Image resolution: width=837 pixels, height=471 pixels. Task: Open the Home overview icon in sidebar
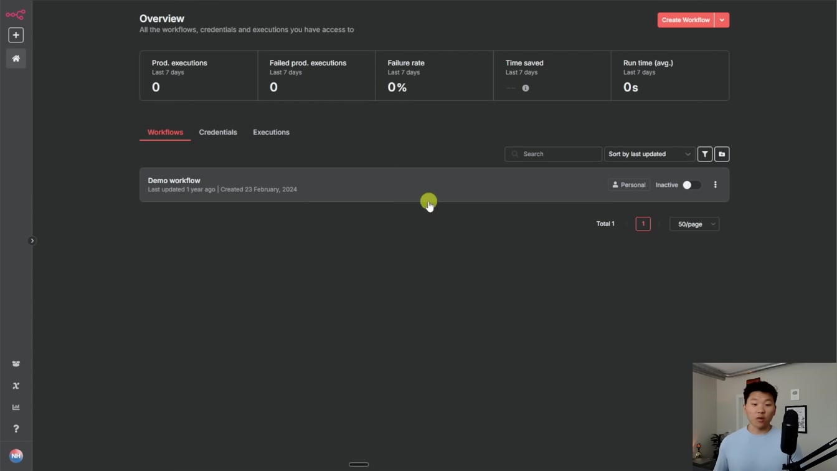[16, 59]
